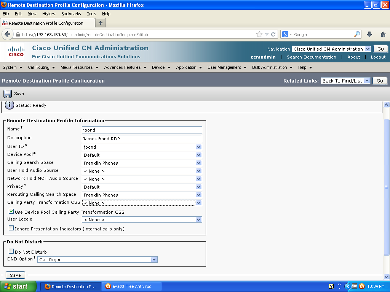Click the Firefox address bar URL
Screen dimensions: 390x292
pos(86,35)
